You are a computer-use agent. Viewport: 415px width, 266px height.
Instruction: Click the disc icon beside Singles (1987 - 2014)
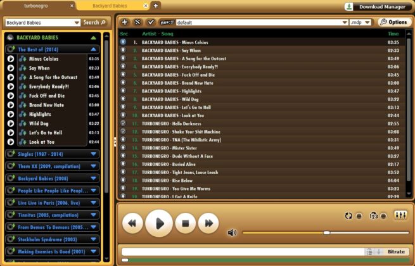[11, 154]
